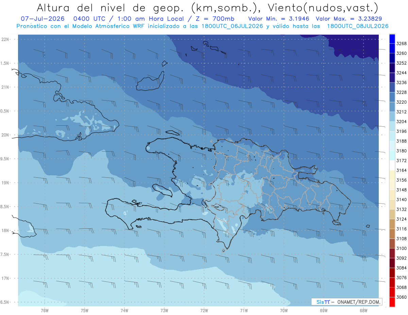408x315 pixels.
Task: Click the 3156 colorbar value
Action: tap(402, 180)
